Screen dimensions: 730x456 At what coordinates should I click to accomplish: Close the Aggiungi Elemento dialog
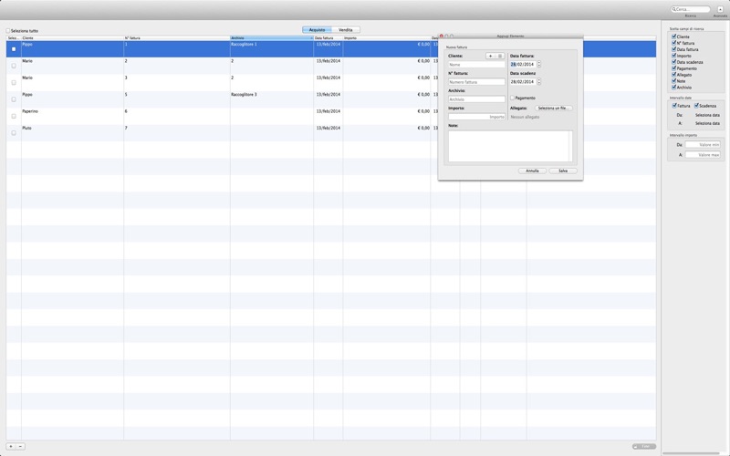pos(442,36)
